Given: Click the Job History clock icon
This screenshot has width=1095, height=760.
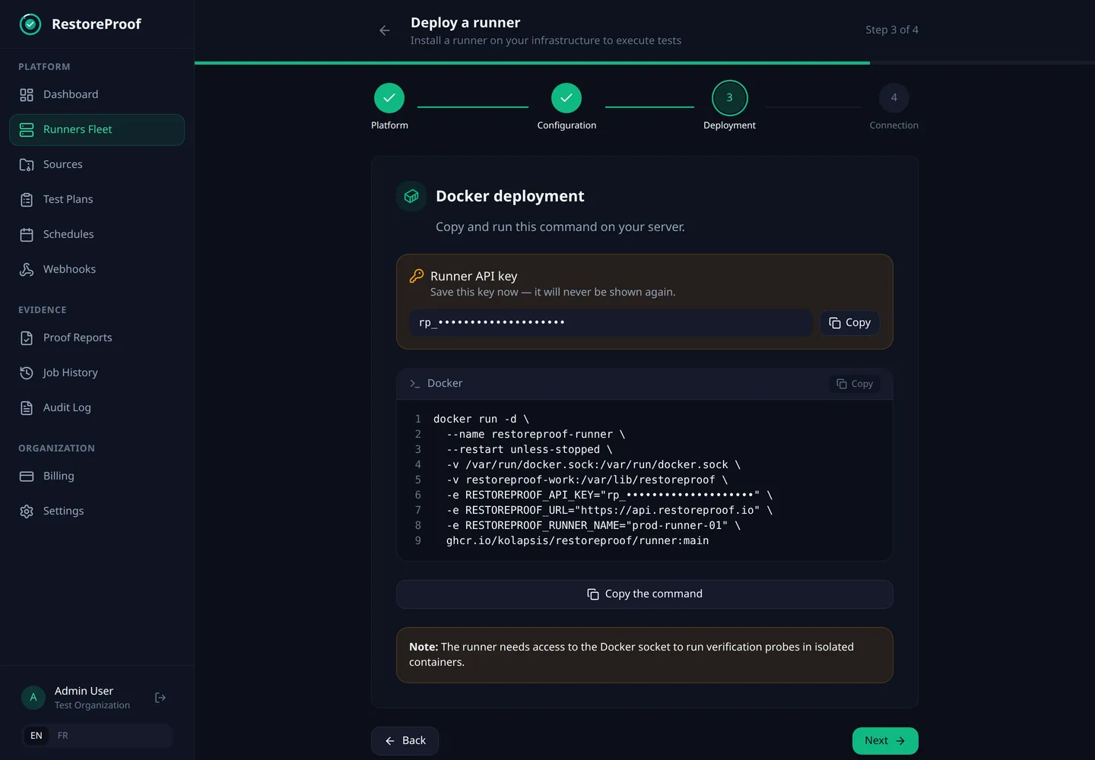Looking at the screenshot, I should (x=27, y=373).
